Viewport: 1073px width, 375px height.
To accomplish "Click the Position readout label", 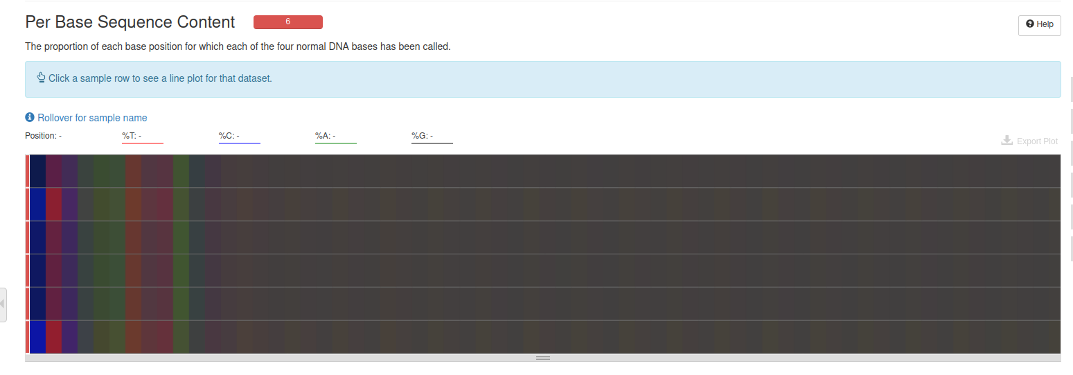I will click(x=43, y=136).
